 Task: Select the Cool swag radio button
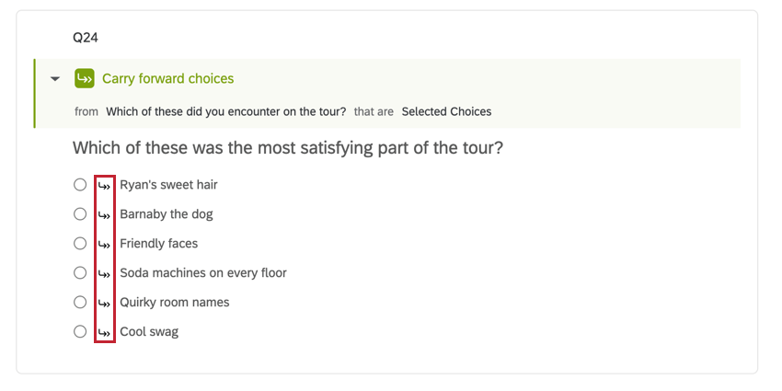pos(80,332)
